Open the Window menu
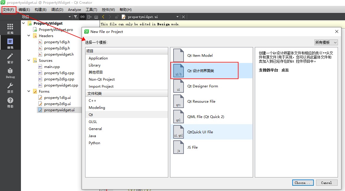The width and height of the screenshot is (345, 191). [x=108, y=10]
